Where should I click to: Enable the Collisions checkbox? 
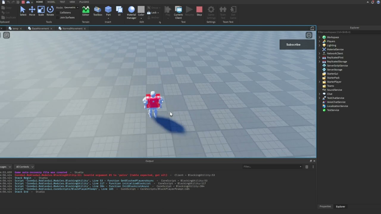(58, 13)
